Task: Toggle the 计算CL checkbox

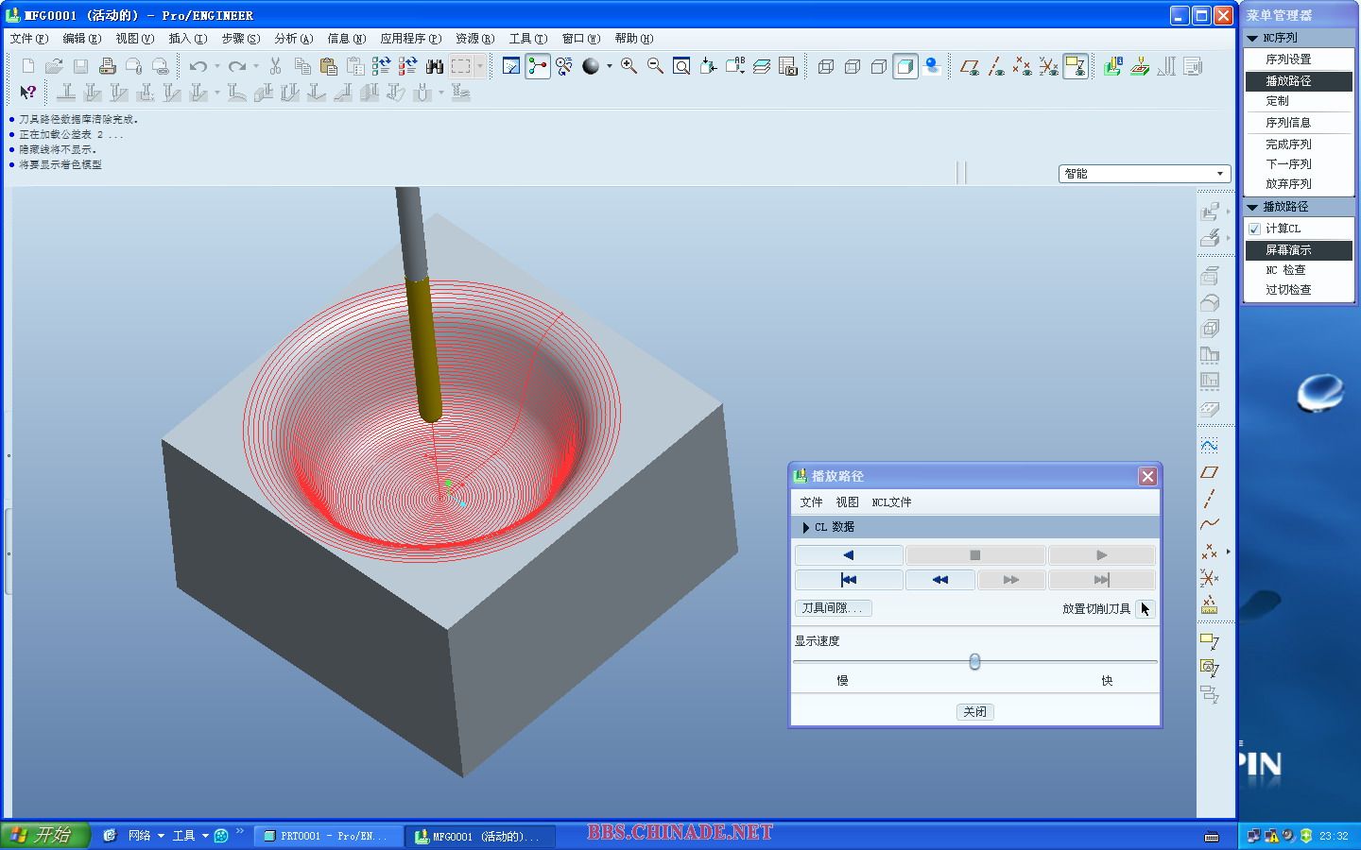Action: click(1254, 229)
